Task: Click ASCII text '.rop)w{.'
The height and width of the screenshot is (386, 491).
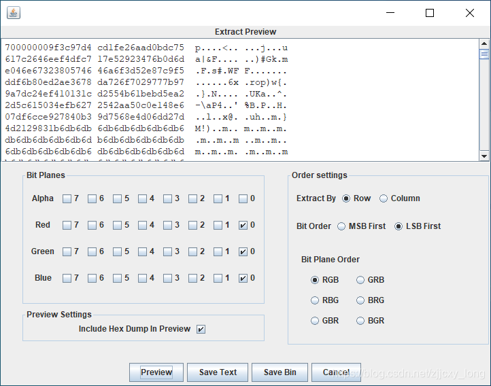Action: pos(265,83)
